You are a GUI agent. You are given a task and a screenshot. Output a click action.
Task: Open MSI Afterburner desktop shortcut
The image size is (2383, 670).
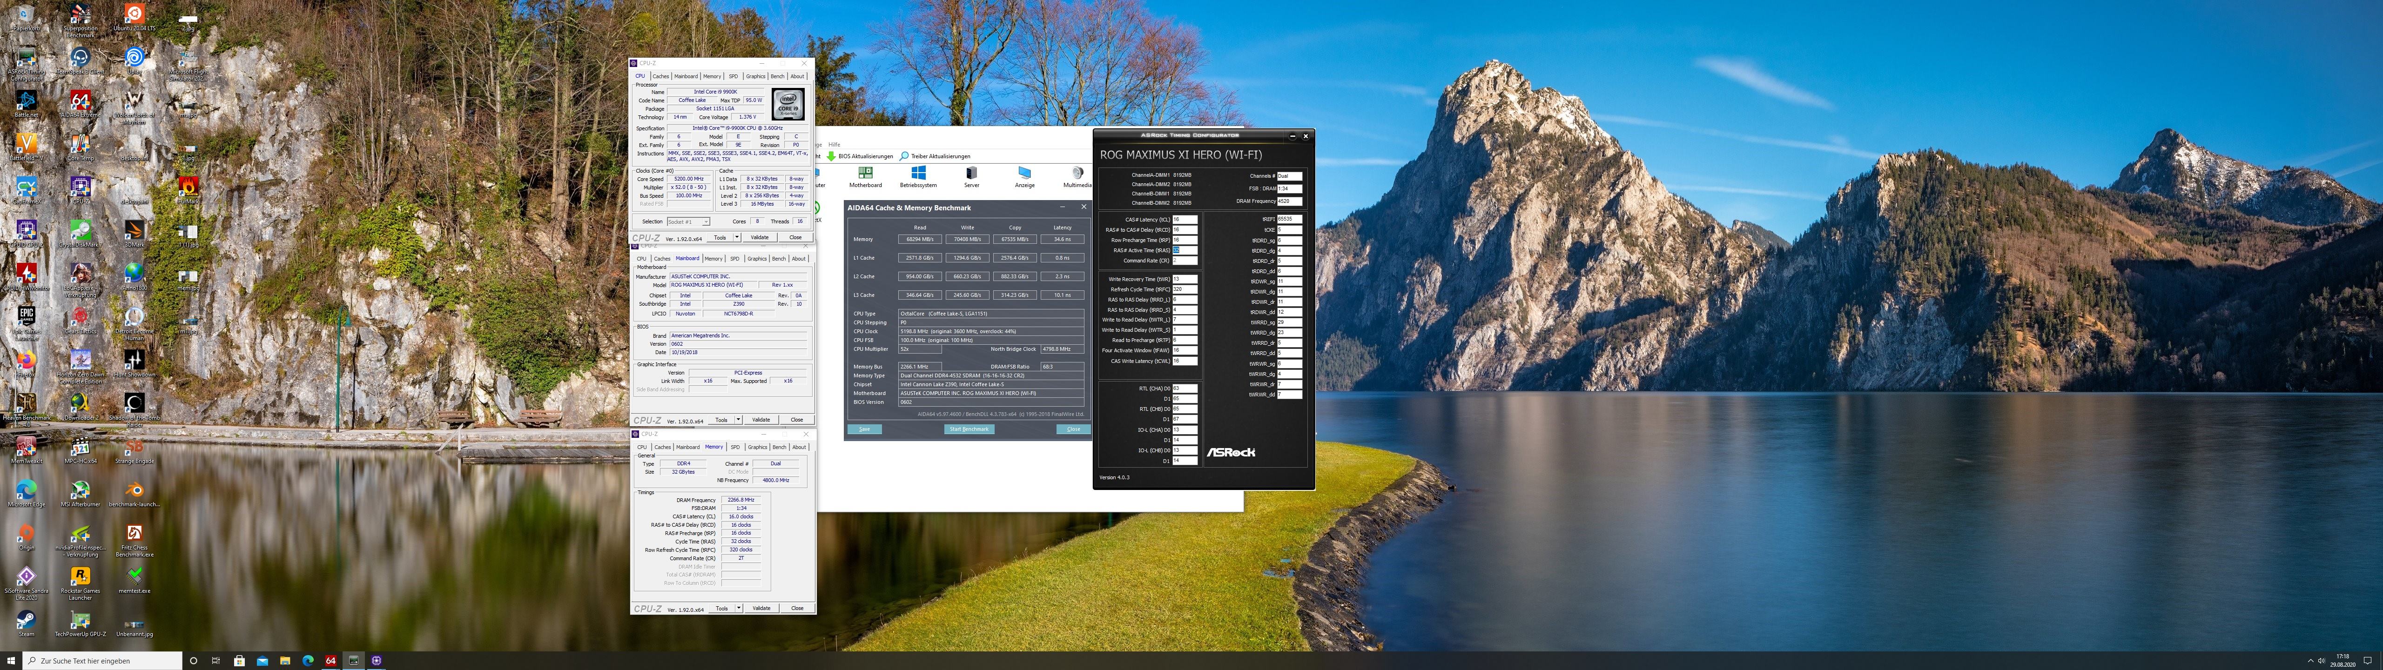pyautogui.click(x=81, y=493)
